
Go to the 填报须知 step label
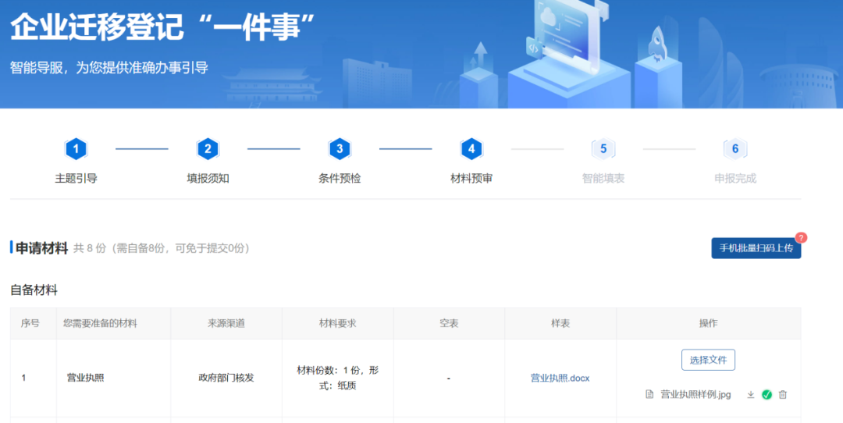pyautogui.click(x=208, y=178)
